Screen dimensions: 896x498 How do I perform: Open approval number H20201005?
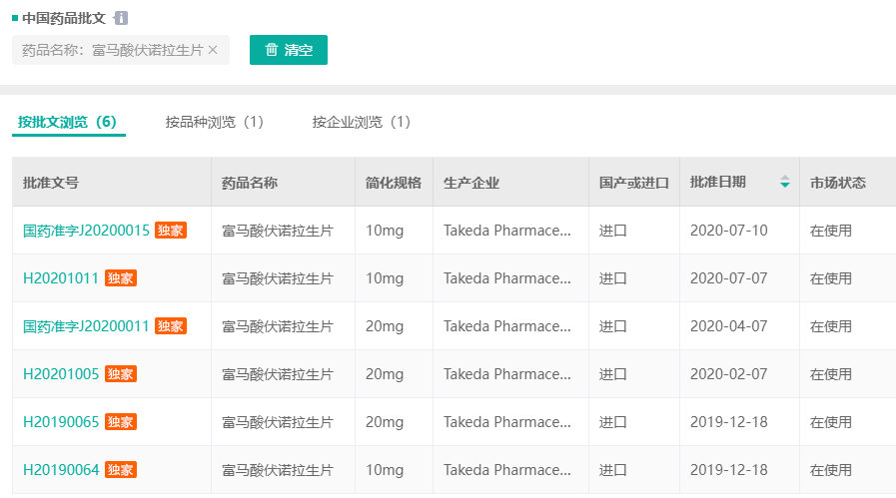point(61,374)
